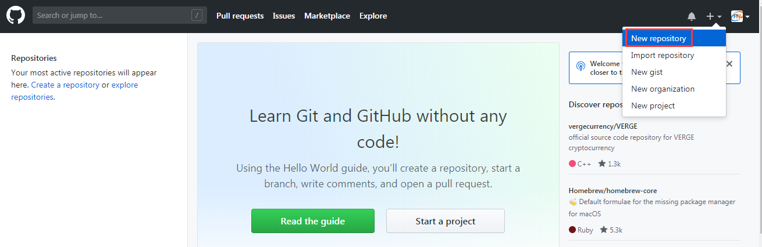This screenshot has width=762, height=247.
Task: Click the Hello World guide description paragraph
Action: click(x=378, y=176)
